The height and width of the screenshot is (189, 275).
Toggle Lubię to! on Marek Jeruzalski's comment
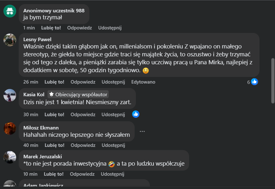[x=54, y=174]
